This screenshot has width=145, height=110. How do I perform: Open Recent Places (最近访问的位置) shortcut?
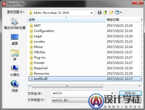15,24
